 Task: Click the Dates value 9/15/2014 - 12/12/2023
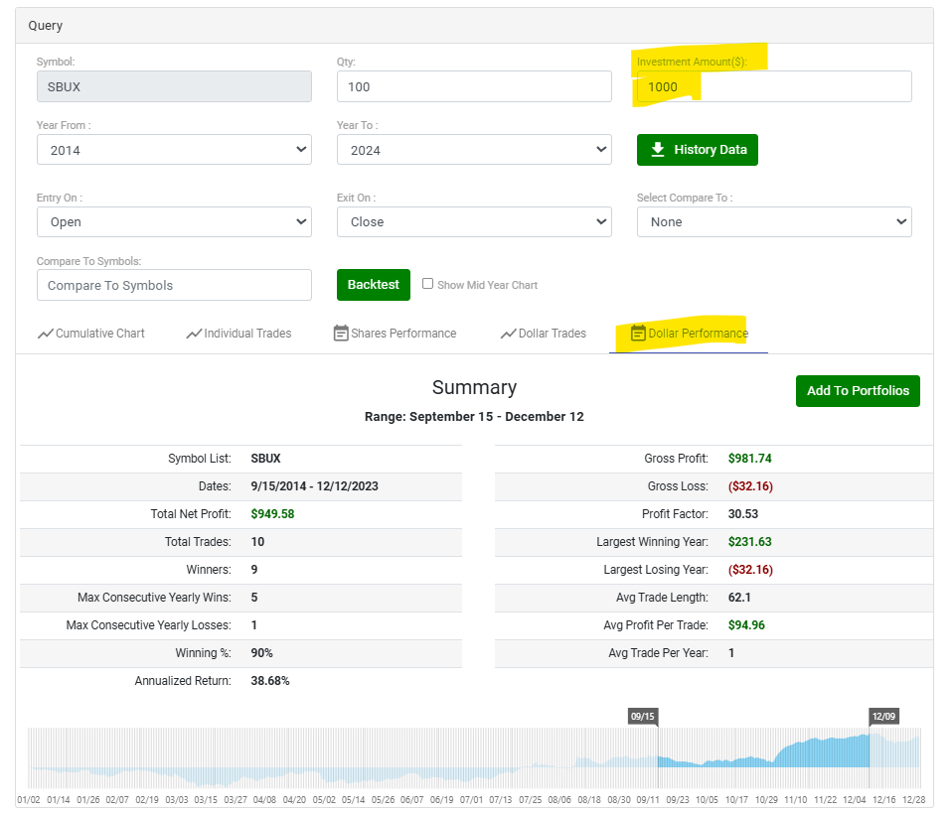[314, 486]
